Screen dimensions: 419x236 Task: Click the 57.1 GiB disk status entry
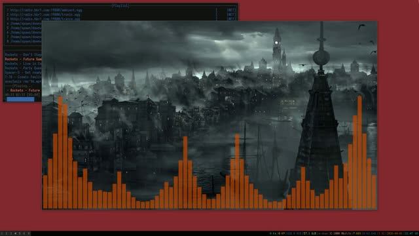coord(310,233)
